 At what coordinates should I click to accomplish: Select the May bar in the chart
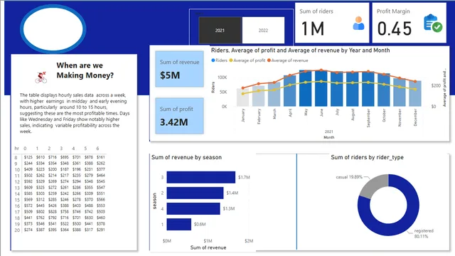coord(306,88)
